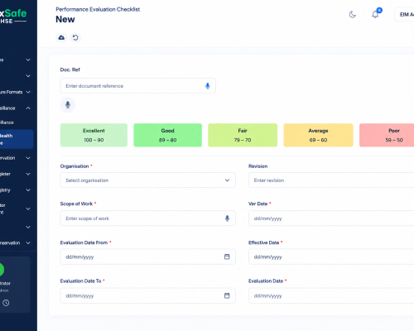This screenshot has width=414, height=331.
Task: Expand the Conservation sidebar menu chevron
Action: (28, 243)
